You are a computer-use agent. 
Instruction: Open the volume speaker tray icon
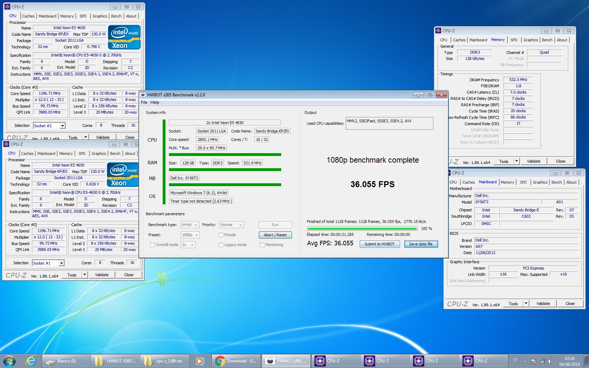click(550, 361)
